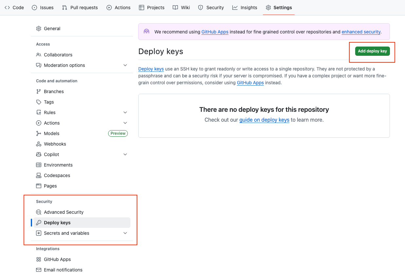Follow the enhanced security link

(361, 32)
